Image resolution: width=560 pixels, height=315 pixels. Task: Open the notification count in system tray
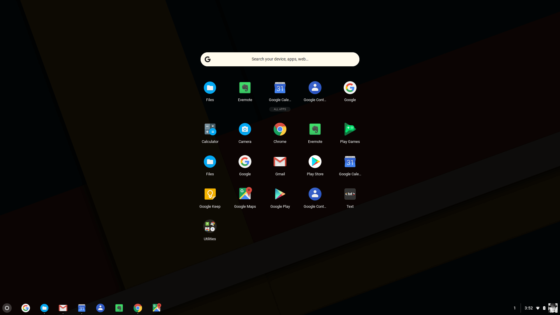[514, 308]
